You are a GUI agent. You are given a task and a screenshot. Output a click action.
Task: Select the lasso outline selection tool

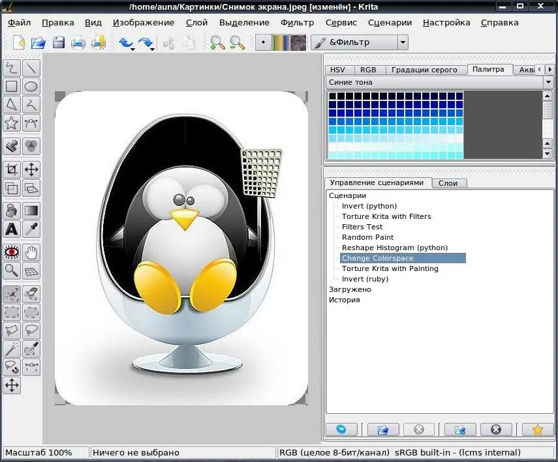pos(31,331)
